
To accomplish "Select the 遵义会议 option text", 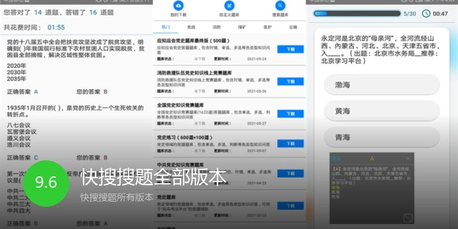I will tap(19, 138).
